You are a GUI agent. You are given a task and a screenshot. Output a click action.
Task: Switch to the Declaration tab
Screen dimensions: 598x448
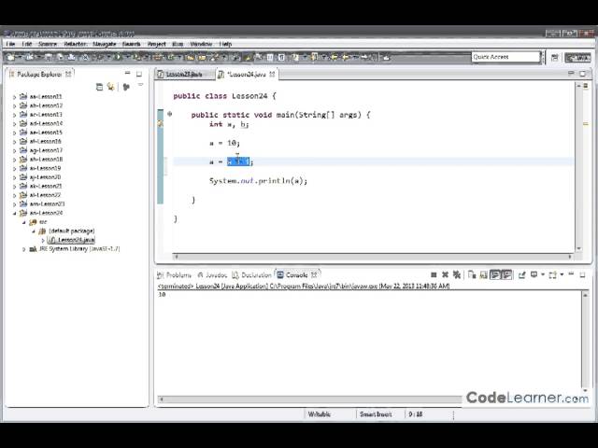tap(252, 275)
